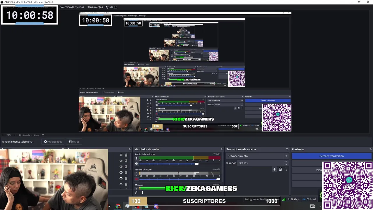373x210 pixels.
Task: Undock the Controles panel via float icon
Action: click(370, 149)
